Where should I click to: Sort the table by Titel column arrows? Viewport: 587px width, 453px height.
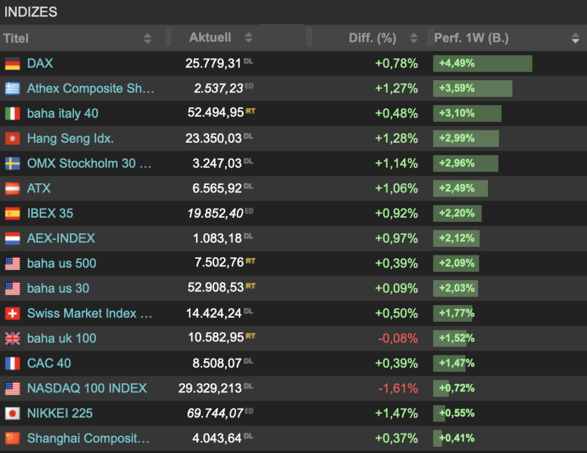point(147,38)
